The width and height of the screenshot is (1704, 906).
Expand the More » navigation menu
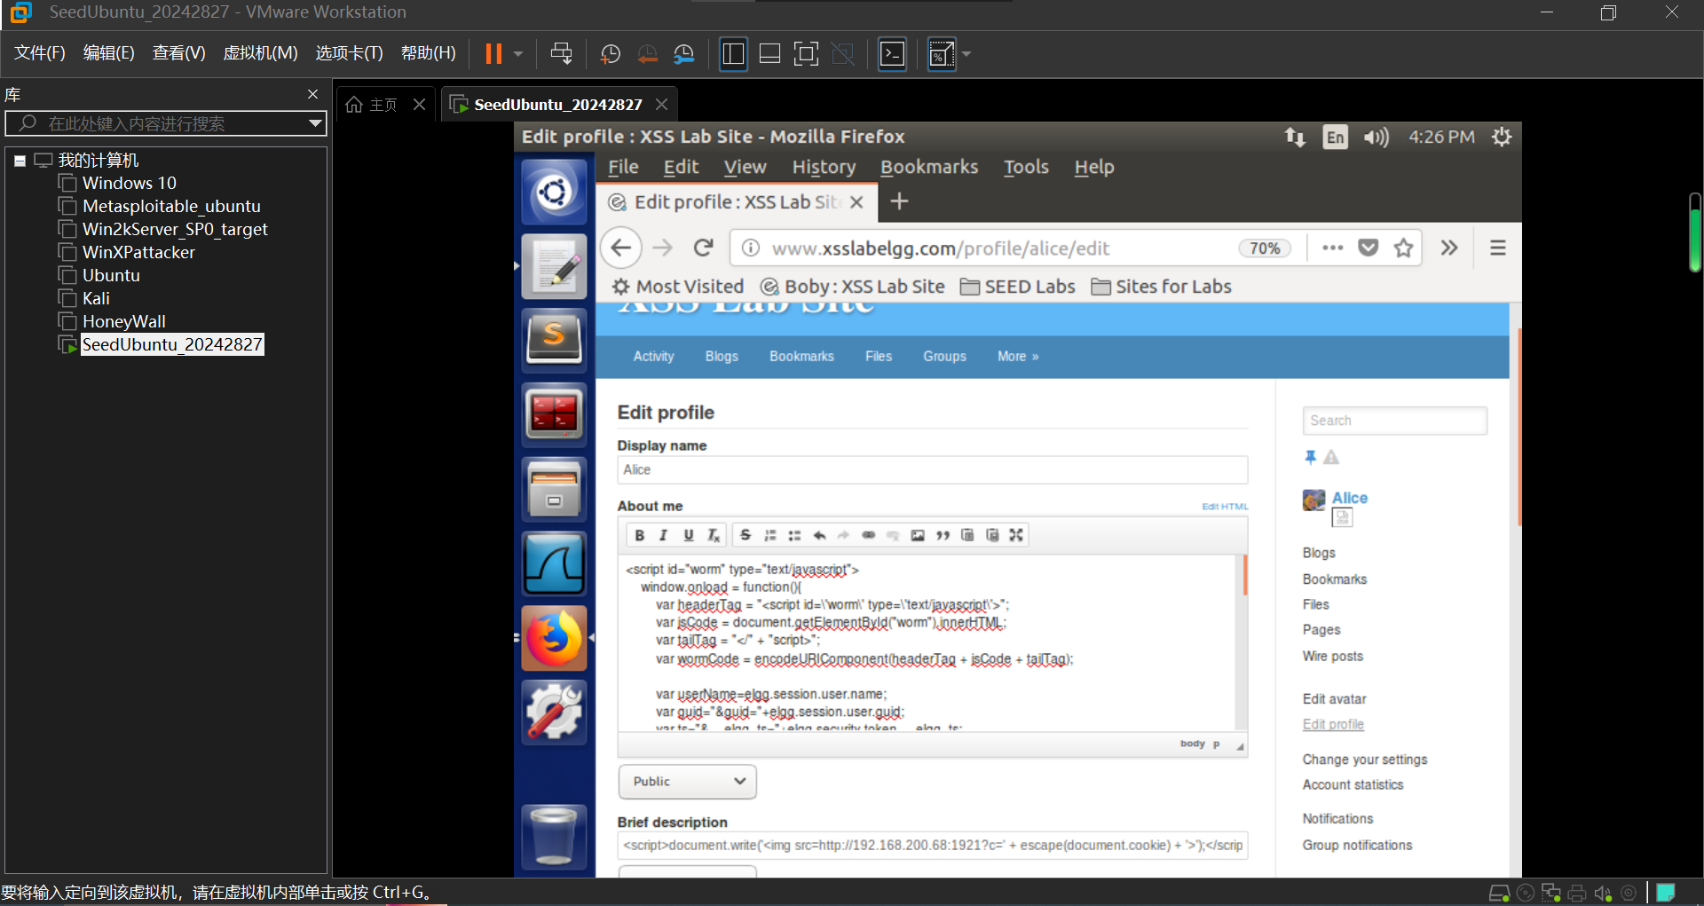1018,356
